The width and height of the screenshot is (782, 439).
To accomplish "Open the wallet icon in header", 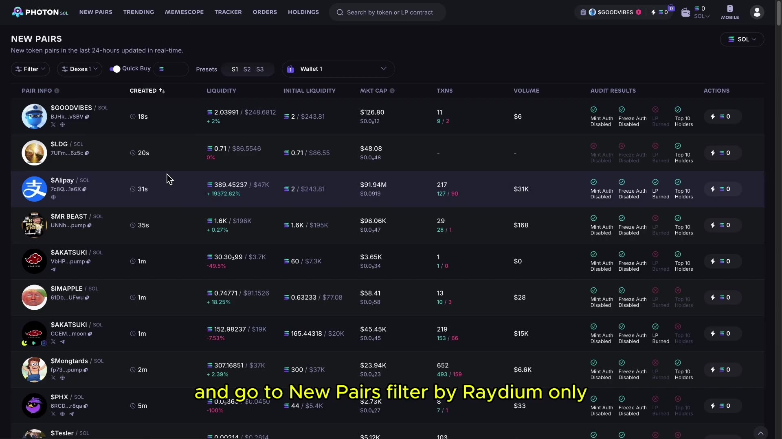I will pos(685,13).
